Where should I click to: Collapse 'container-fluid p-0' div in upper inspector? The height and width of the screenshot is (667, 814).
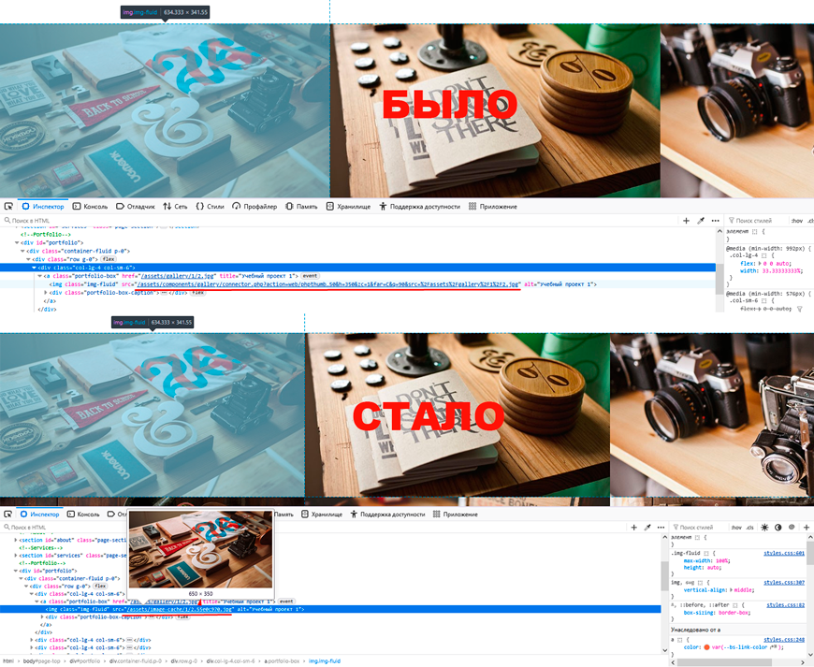(22, 251)
